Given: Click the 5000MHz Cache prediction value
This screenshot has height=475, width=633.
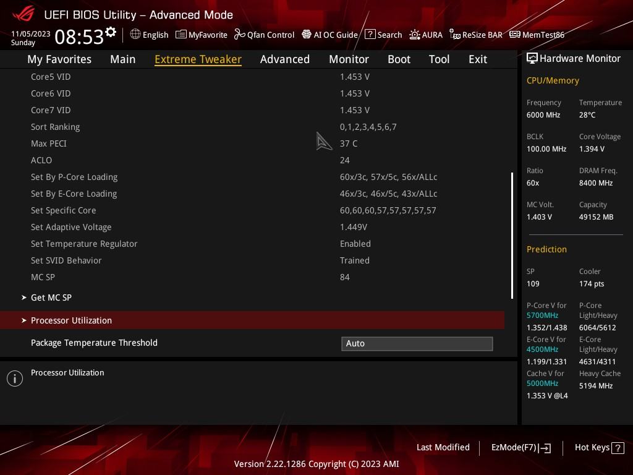Looking at the screenshot, I should [542, 383].
